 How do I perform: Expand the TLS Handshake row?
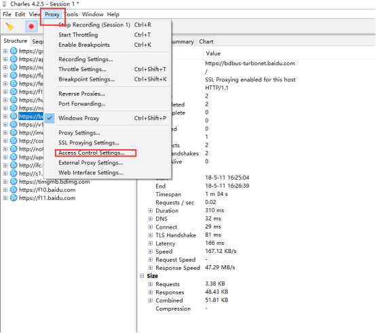coord(151,235)
